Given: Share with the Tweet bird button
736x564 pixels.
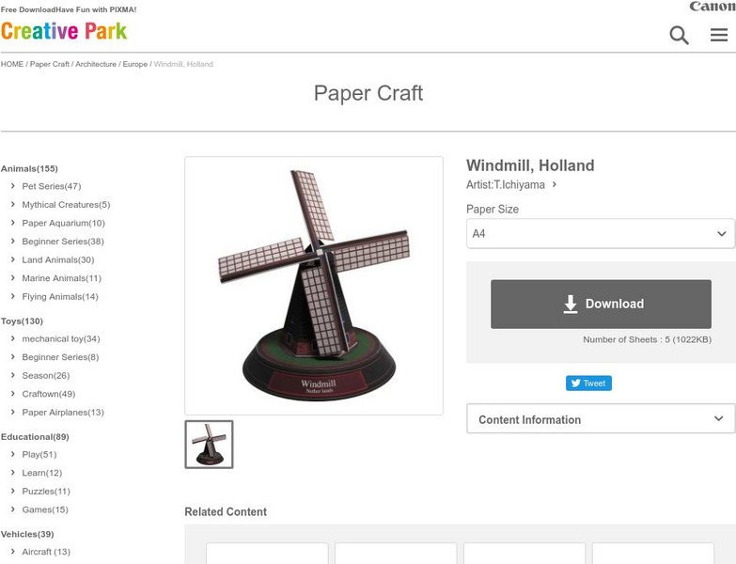Looking at the screenshot, I should [588, 383].
